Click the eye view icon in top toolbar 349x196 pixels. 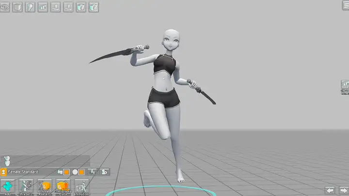click(5, 7)
